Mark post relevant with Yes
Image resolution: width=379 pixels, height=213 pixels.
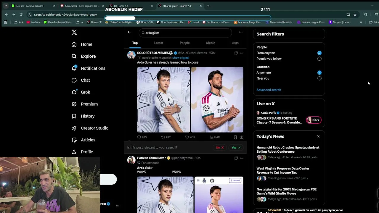236,147
